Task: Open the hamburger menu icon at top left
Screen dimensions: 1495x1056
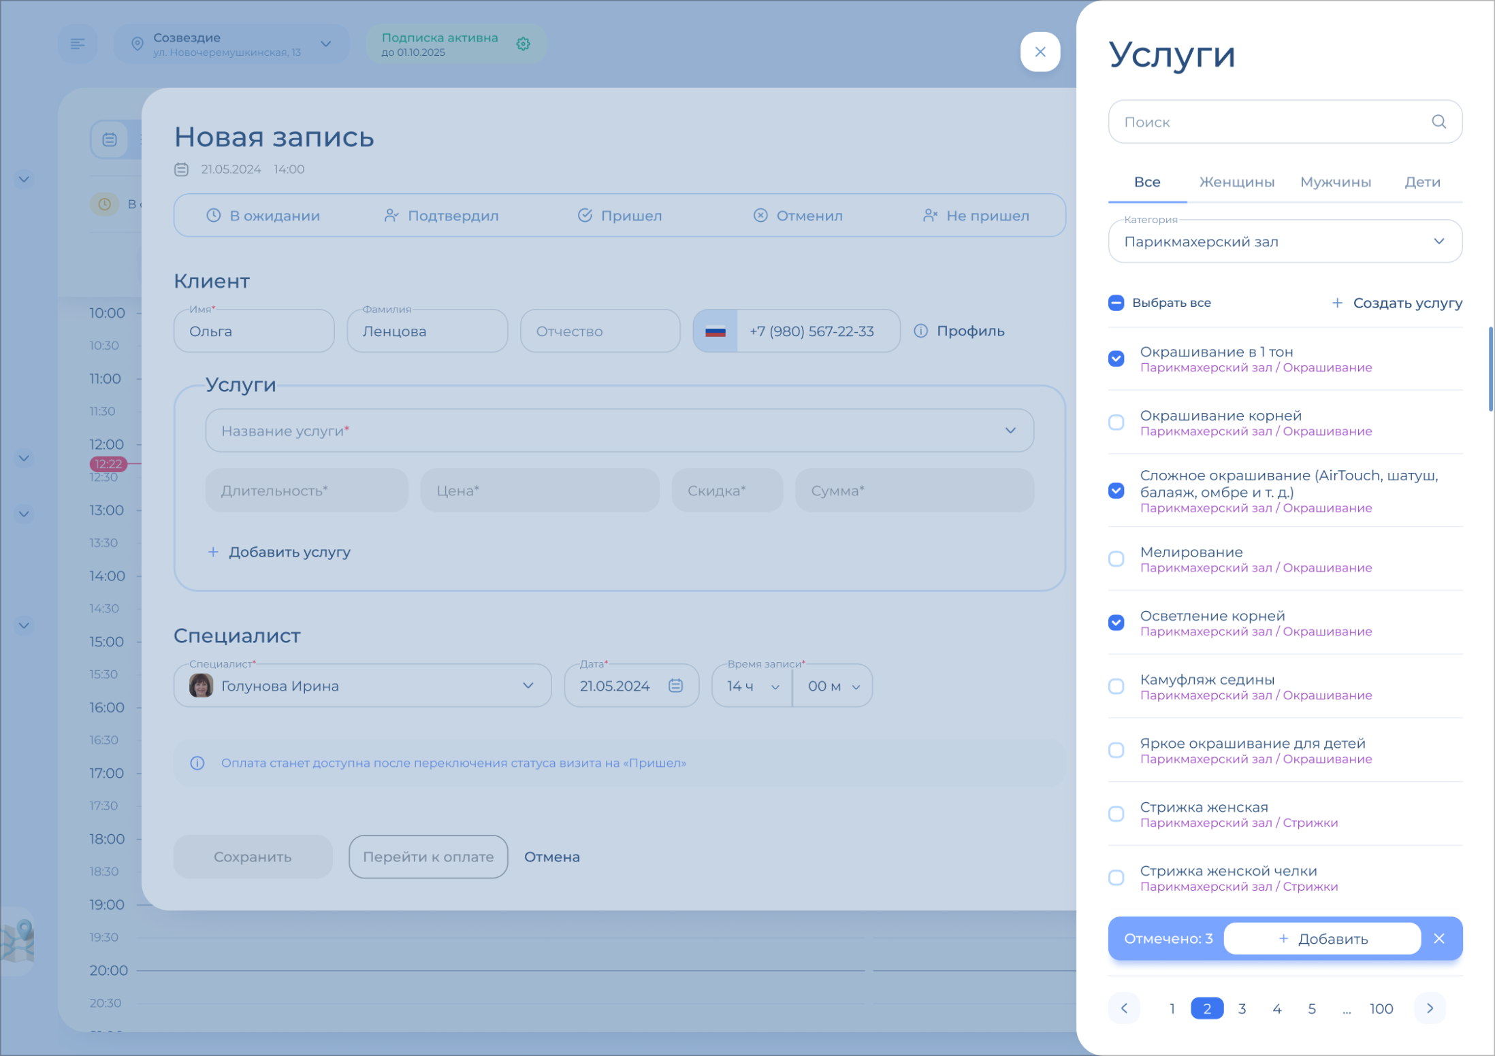Action: pos(78,44)
